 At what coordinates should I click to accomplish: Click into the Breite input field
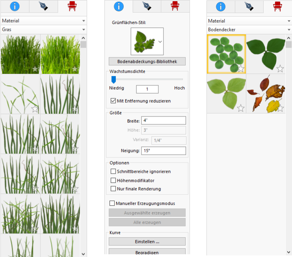point(163,120)
